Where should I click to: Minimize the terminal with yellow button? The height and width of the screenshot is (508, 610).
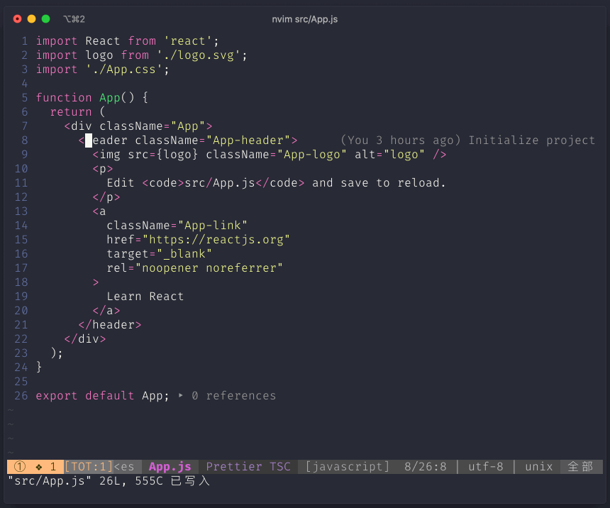[31, 19]
